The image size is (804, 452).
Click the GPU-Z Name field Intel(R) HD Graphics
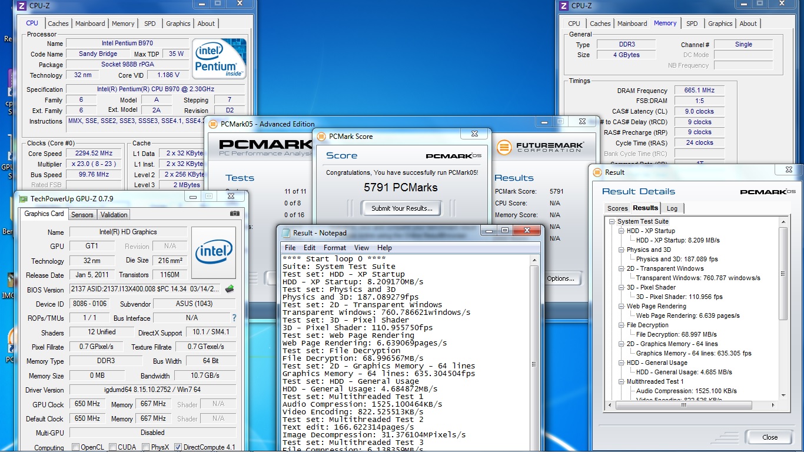[x=128, y=232]
